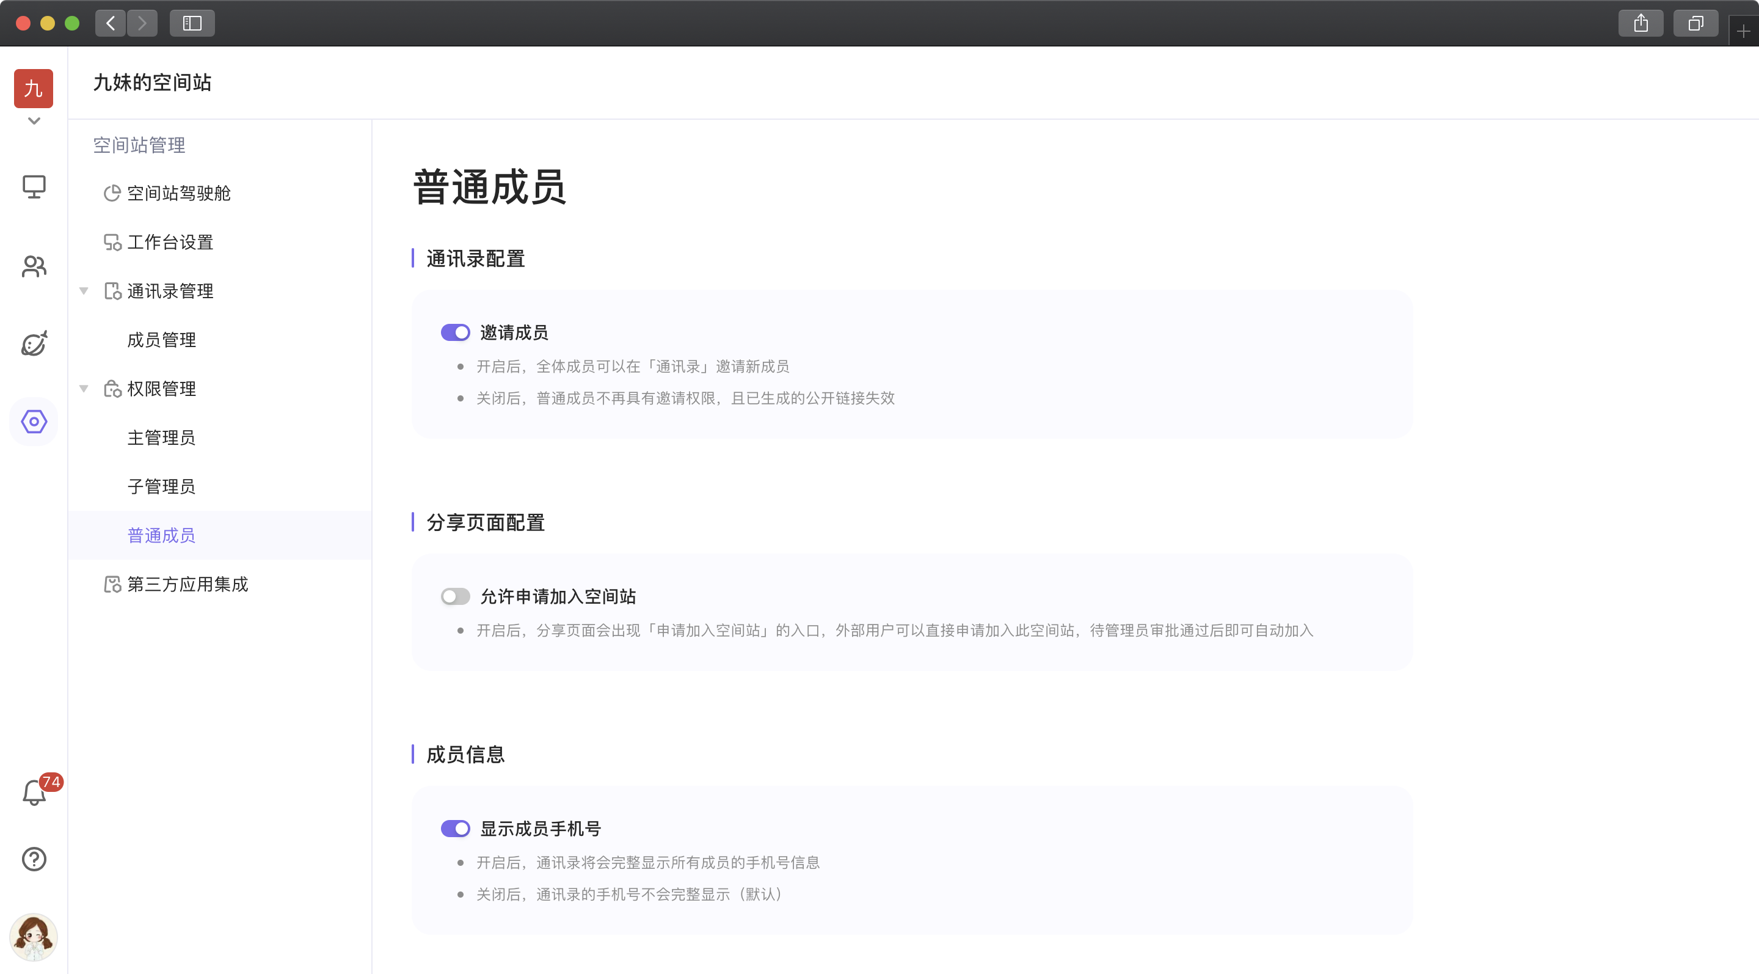
Task: Open 第三方应用集成 settings
Action: (x=187, y=585)
